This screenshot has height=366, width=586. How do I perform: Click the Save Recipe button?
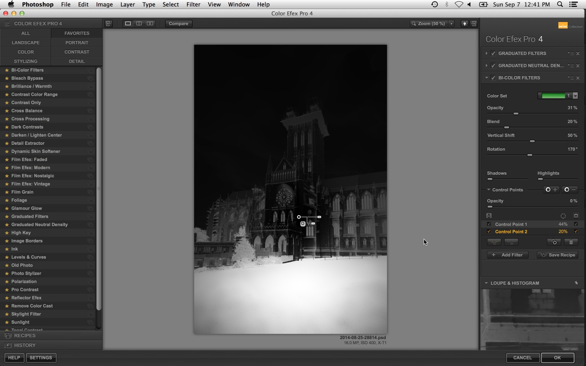tap(558, 255)
